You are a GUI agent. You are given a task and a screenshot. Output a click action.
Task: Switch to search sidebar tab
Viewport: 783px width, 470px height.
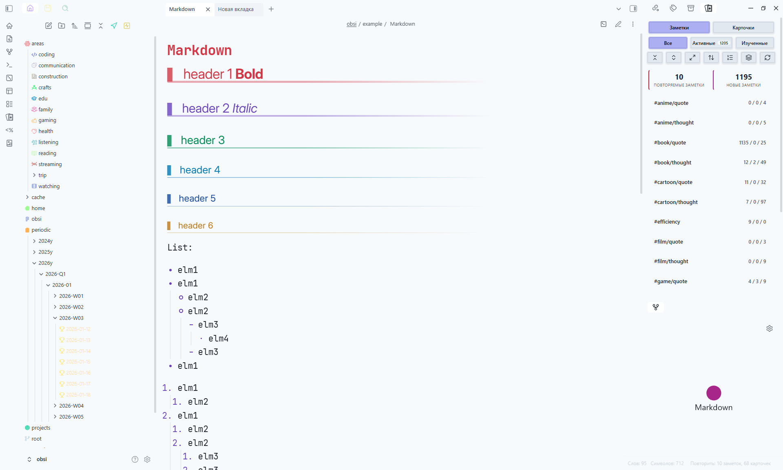pos(65,8)
